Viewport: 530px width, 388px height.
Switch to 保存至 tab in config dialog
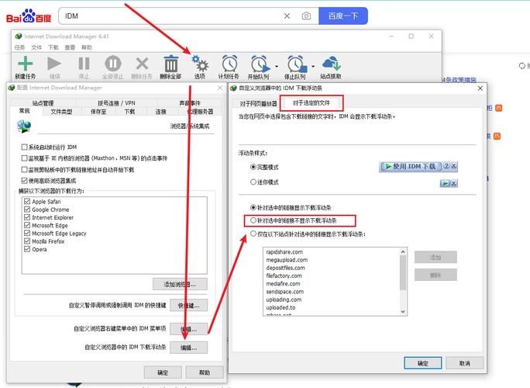click(98, 112)
